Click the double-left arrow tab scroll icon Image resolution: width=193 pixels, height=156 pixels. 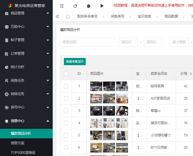point(57,17)
